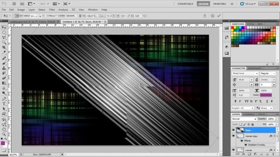280x157 pixels.
Task: Switch to Painting workspace
Action: point(220,4)
